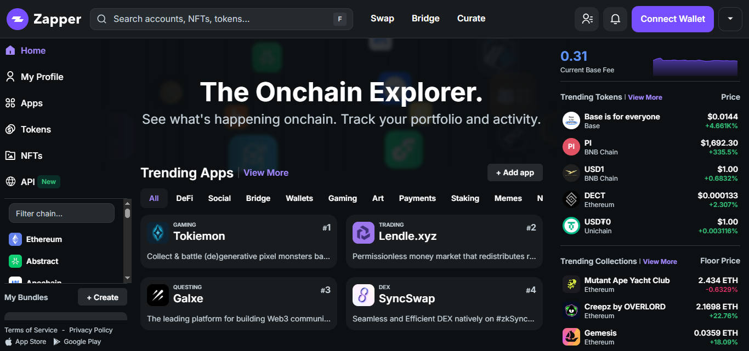
Task: Go to My Profile in sidebar
Action: point(34,77)
